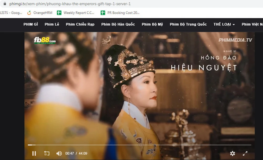Screen dimensions: 263x160
Task: Browse the Phim Chiếu Rạp section
Action: coord(80,24)
